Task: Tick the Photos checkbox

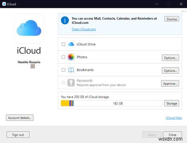Action: 64,57
